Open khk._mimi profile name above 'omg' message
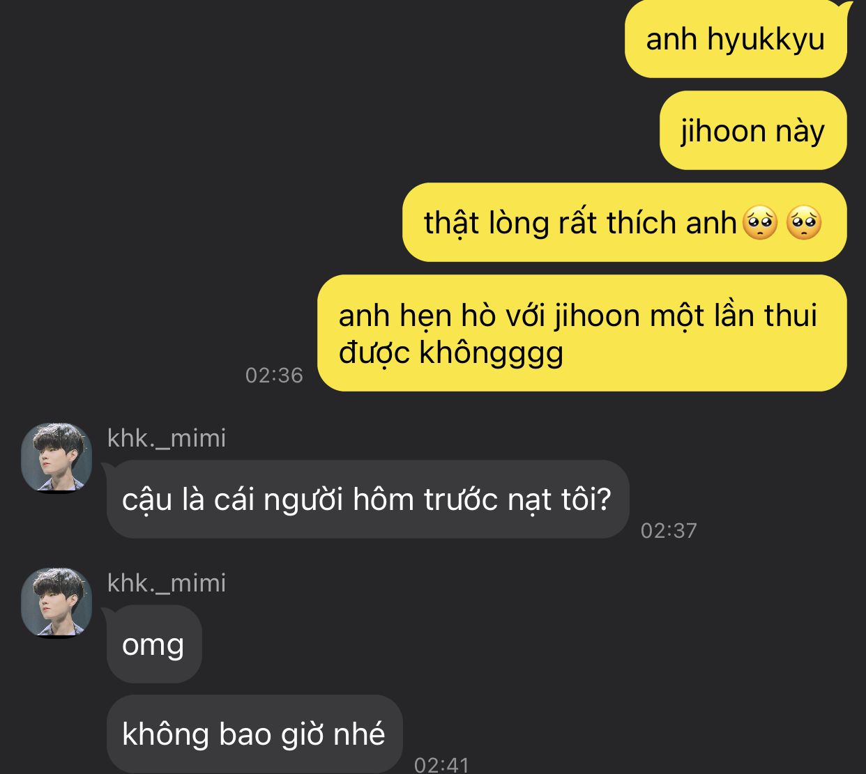 (167, 583)
